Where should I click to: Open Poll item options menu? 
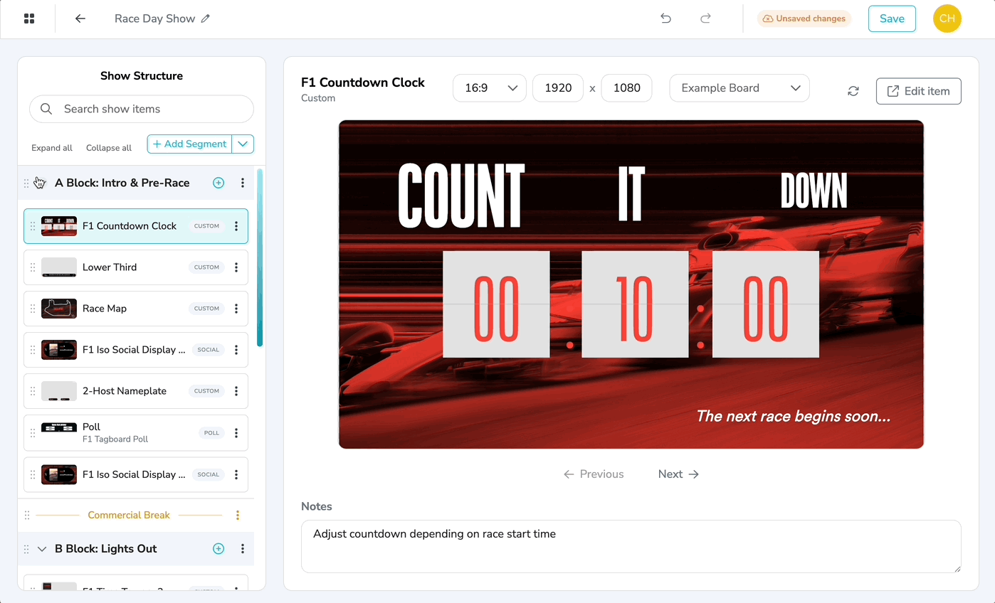click(x=236, y=432)
